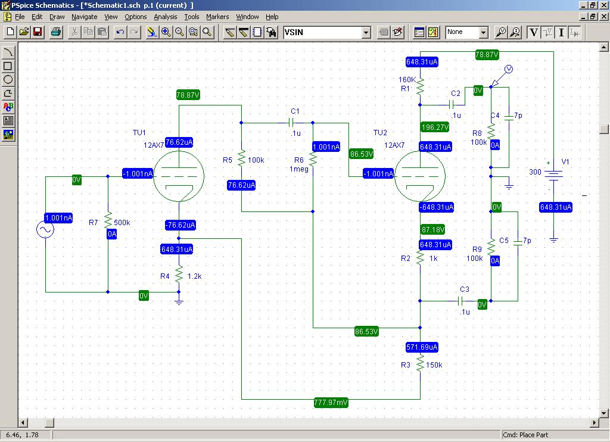Select the Draw Box tool
This screenshot has width=610, height=442.
[x=8, y=66]
